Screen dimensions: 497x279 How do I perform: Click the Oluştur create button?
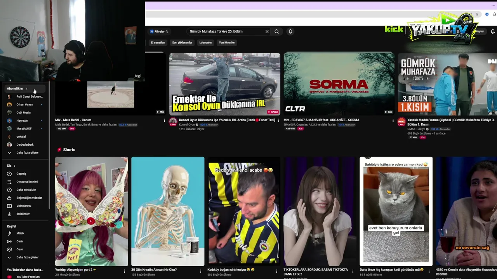coord(480,31)
